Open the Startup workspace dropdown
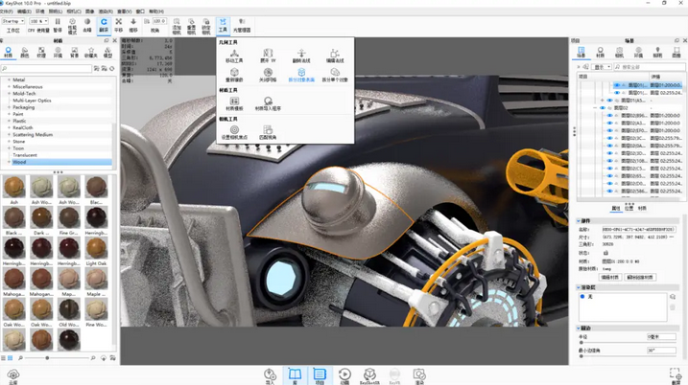Screen dimensions: 688x385 tap(13, 21)
